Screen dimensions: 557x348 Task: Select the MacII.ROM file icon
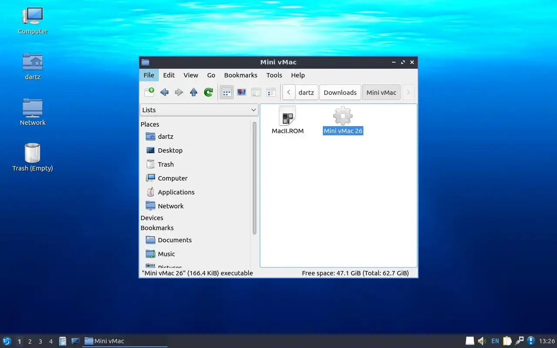[288, 116]
